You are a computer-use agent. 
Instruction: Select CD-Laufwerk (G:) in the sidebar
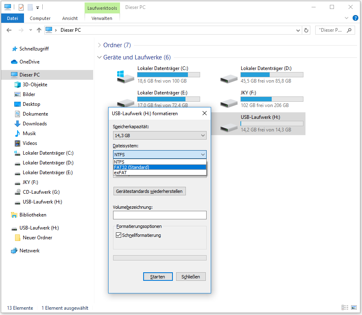pyautogui.click(x=41, y=192)
